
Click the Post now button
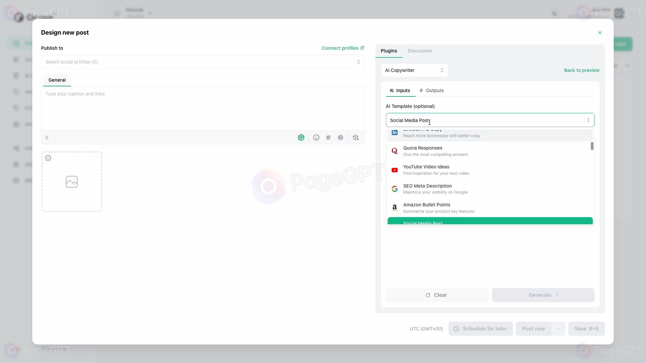(533, 329)
